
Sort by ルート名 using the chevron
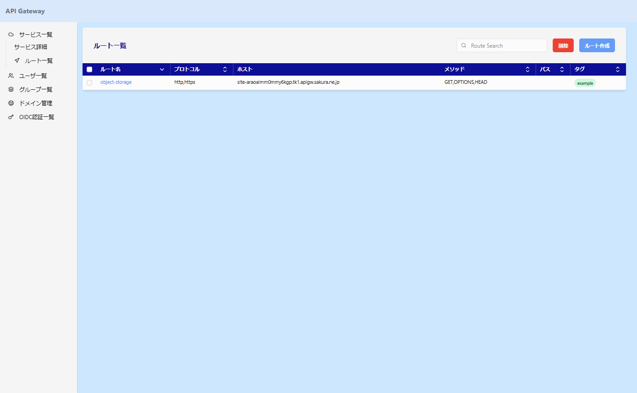(162, 70)
